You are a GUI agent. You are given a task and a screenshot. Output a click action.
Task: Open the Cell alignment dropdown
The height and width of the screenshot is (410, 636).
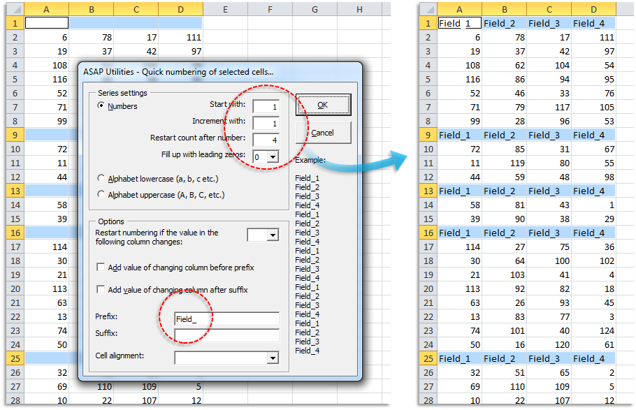click(273, 358)
